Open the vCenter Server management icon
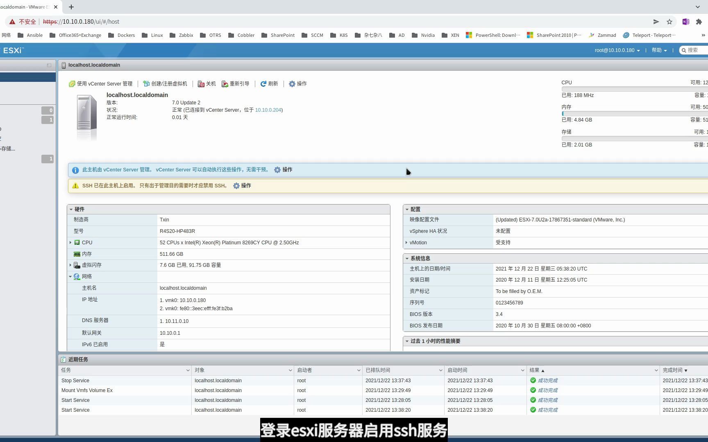Image resolution: width=708 pixels, height=442 pixels. tap(72, 84)
